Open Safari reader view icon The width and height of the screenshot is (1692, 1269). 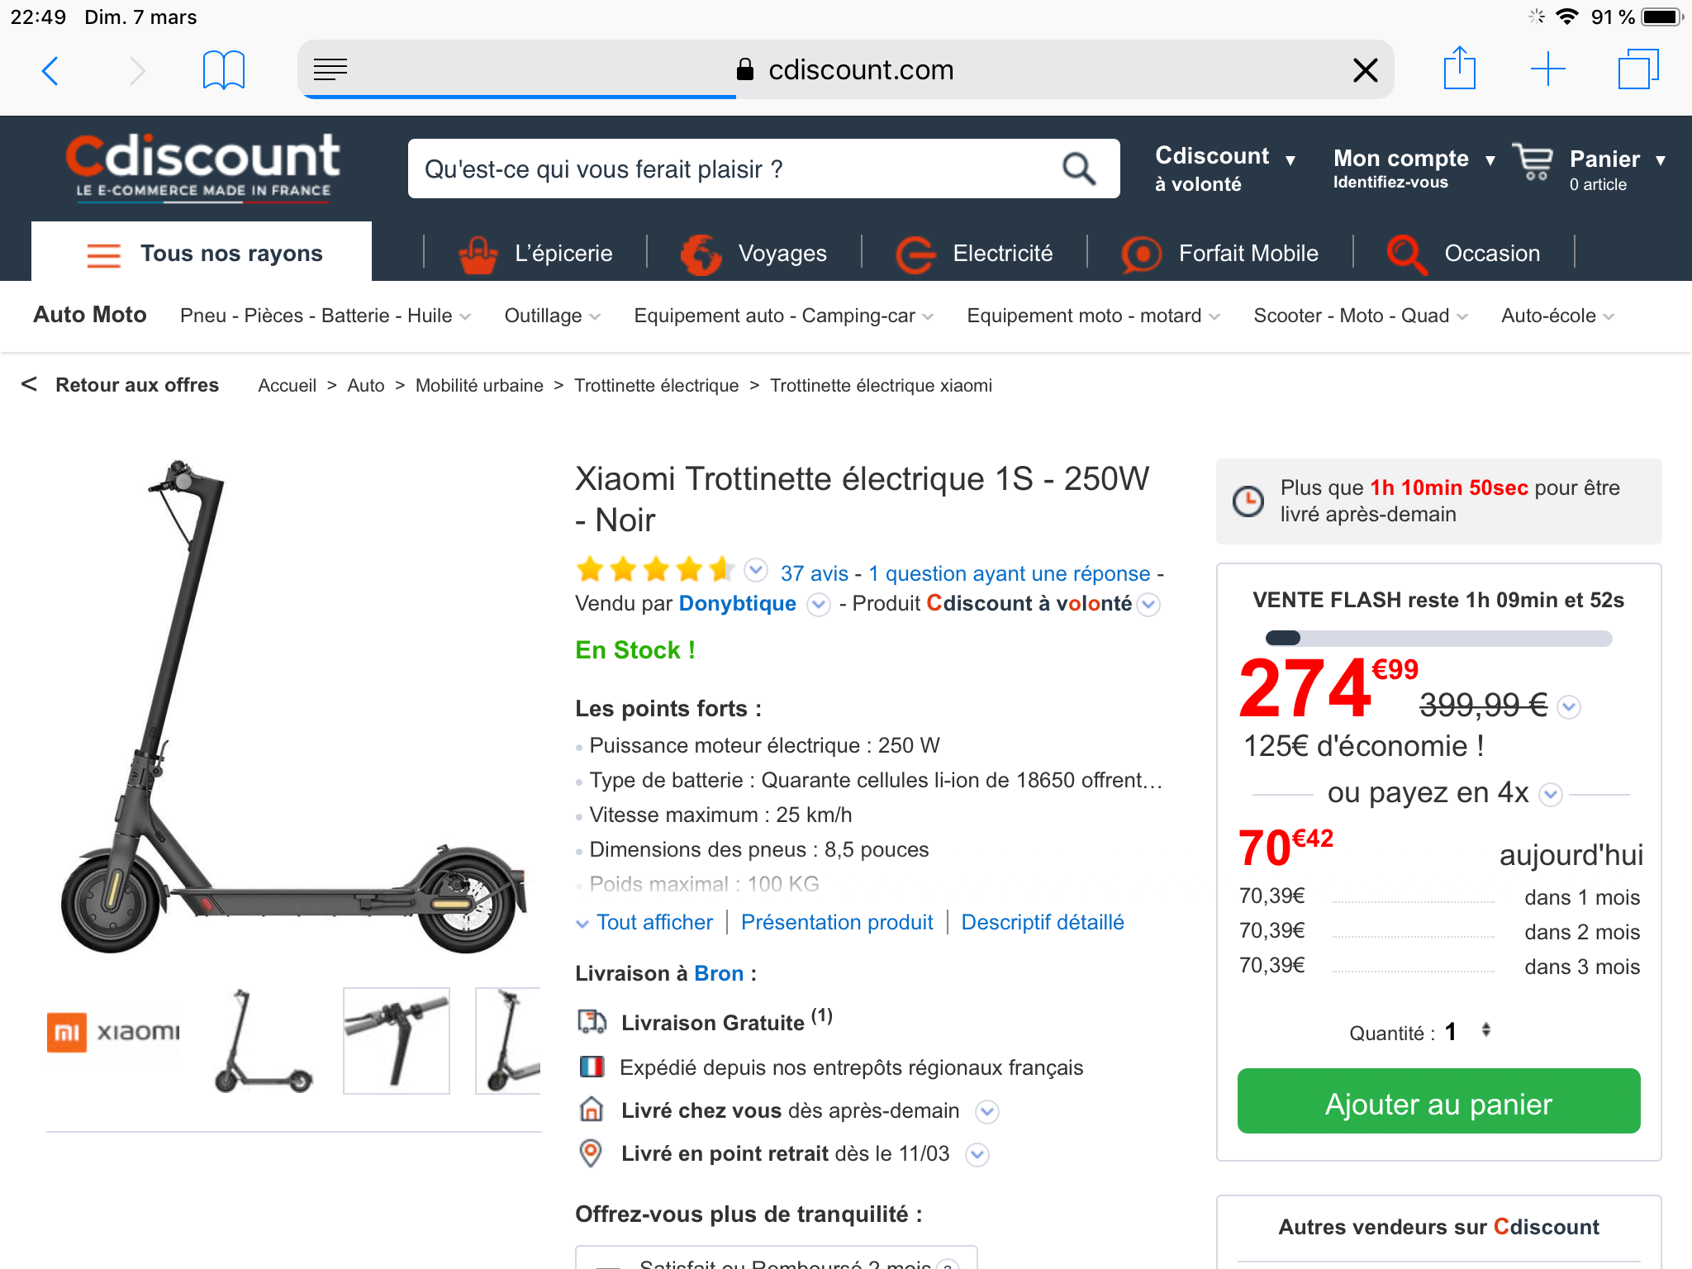pos(330,70)
